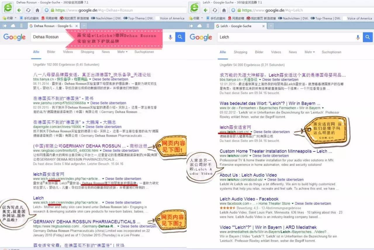The width and height of the screenshot is (374, 250).
Task: Expand the arrow next to the www.hkgbusiness.com URL
Action: point(118,226)
